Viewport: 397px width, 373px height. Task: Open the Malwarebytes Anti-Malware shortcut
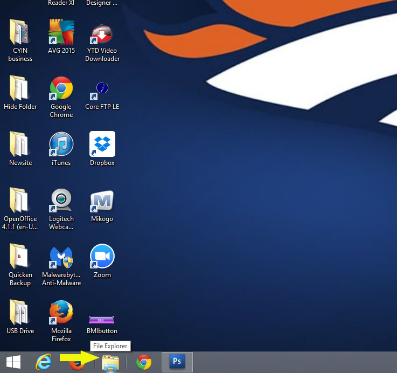(61, 257)
